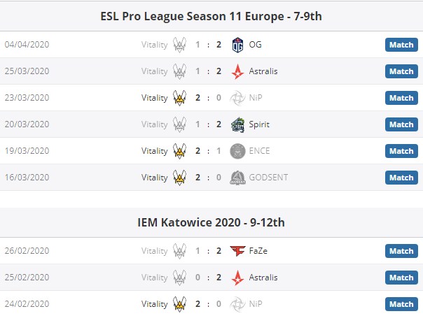
Task: Click the ENCE team logo icon
Action: point(238,151)
